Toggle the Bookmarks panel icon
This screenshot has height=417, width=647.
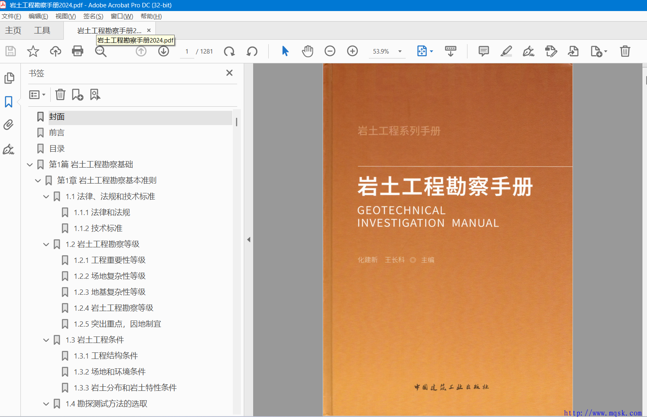(9, 101)
